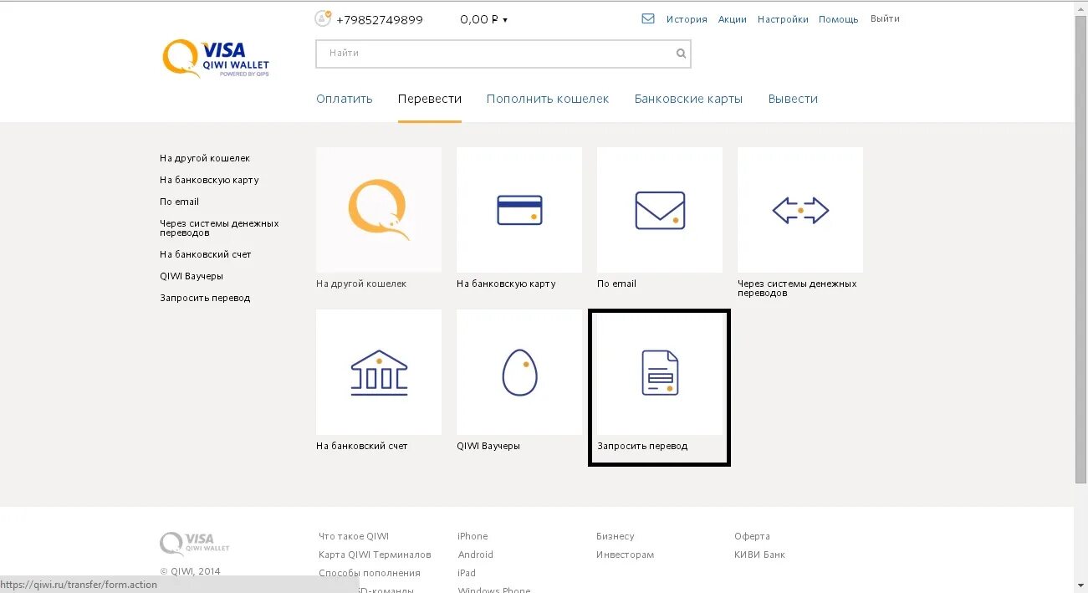This screenshot has height=593, width=1088.
Task: Click the По email tile caption
Action: click(616, 284)
